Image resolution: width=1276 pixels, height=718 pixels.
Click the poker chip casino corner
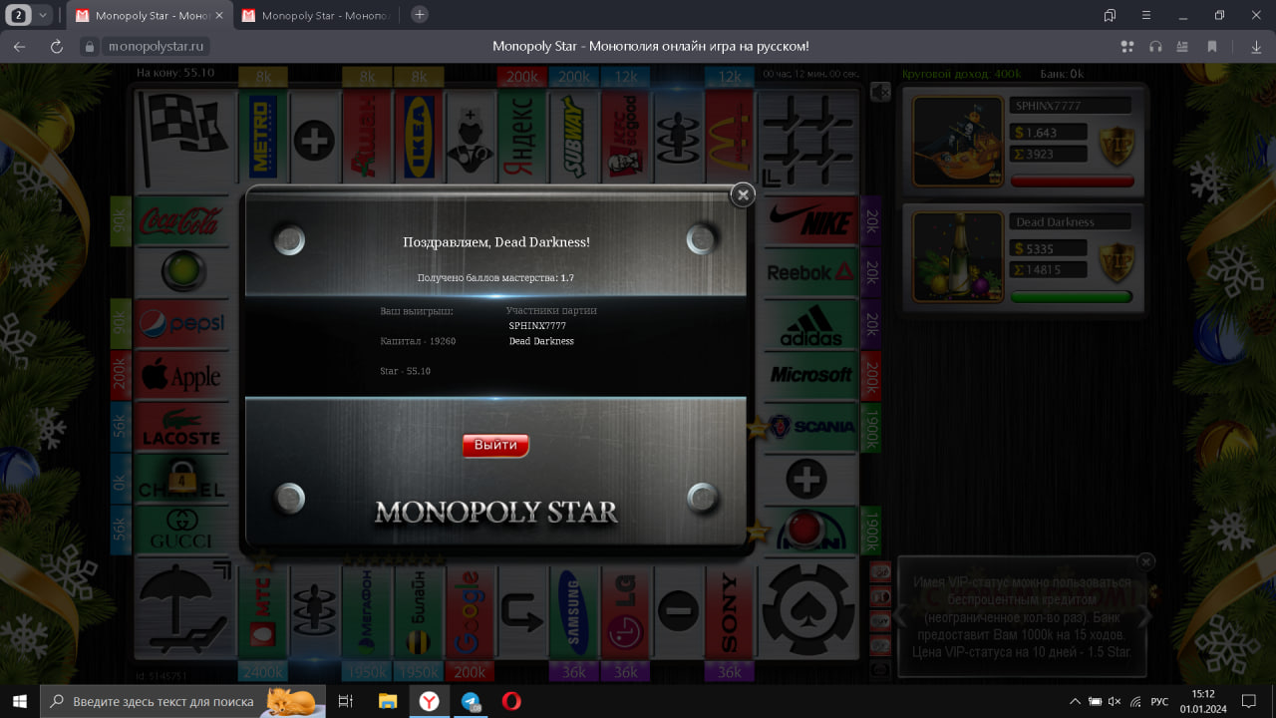[x=809, y=610]
